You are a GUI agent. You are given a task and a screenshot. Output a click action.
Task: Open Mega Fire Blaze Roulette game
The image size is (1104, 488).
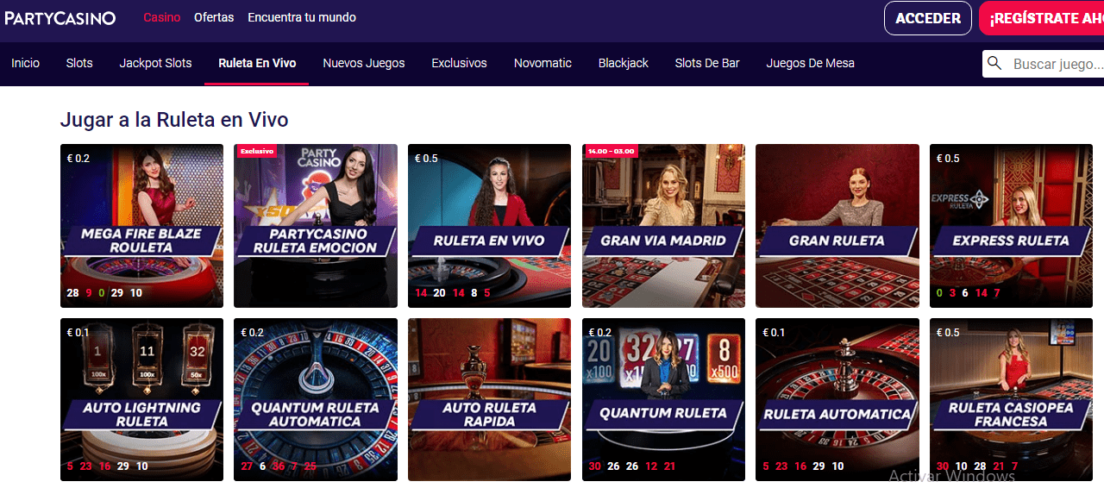click(x=142, y=226)
